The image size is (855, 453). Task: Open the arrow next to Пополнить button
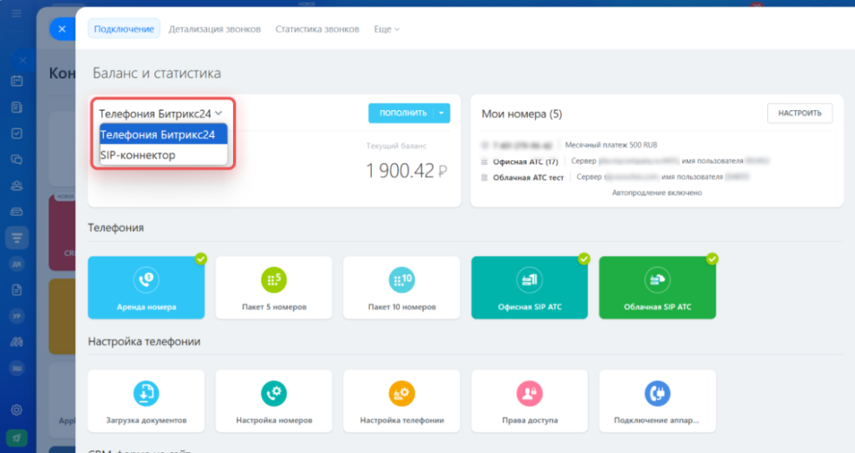pyautogui.click(x=443, y=113)
